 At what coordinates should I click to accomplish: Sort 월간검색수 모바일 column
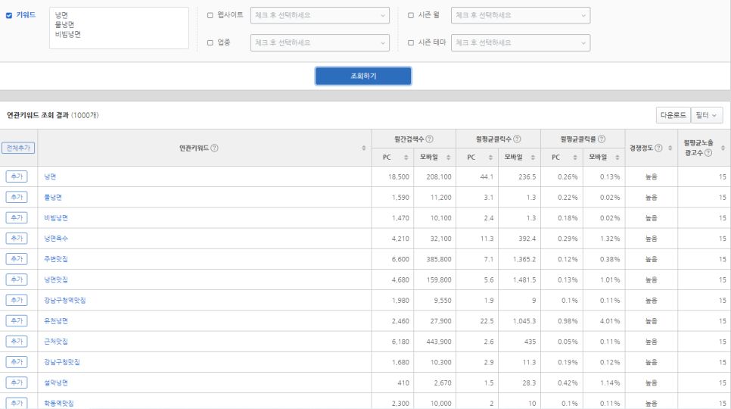448,158
